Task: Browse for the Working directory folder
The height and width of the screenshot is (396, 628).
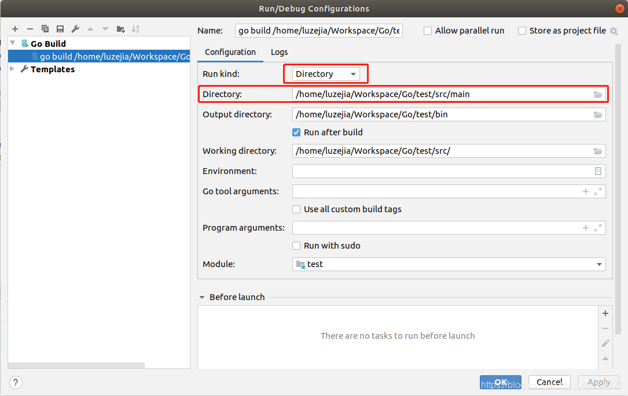Action: pos(597,151)
